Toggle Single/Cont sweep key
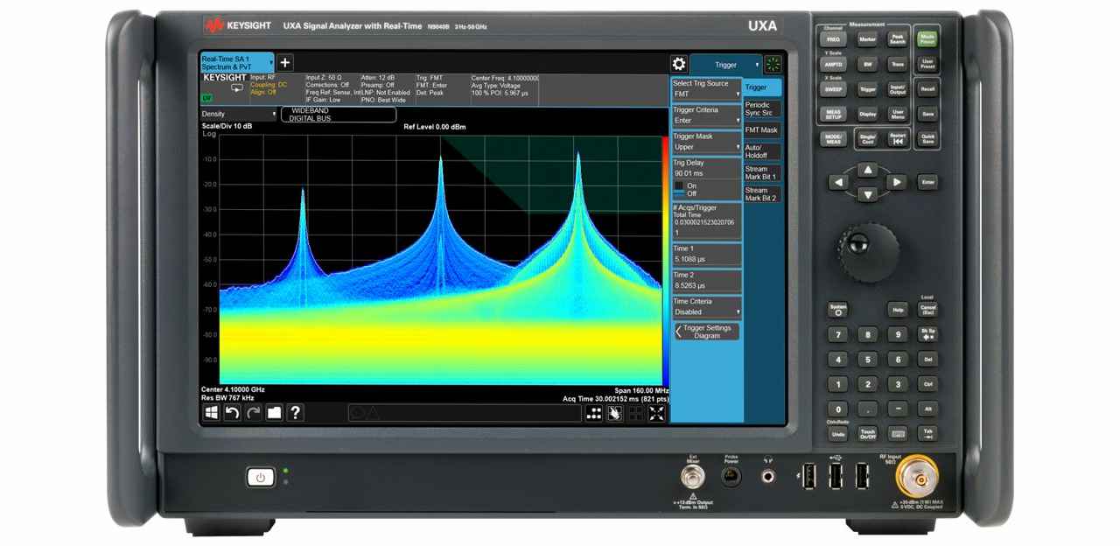Screen dimensions: 1120x546 (x=867, y=138)
